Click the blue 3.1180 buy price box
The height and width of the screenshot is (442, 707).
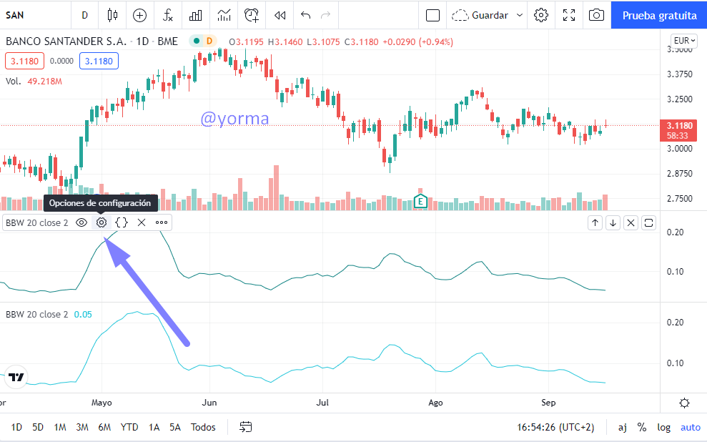pyautogui.click(x=99, y=61)
